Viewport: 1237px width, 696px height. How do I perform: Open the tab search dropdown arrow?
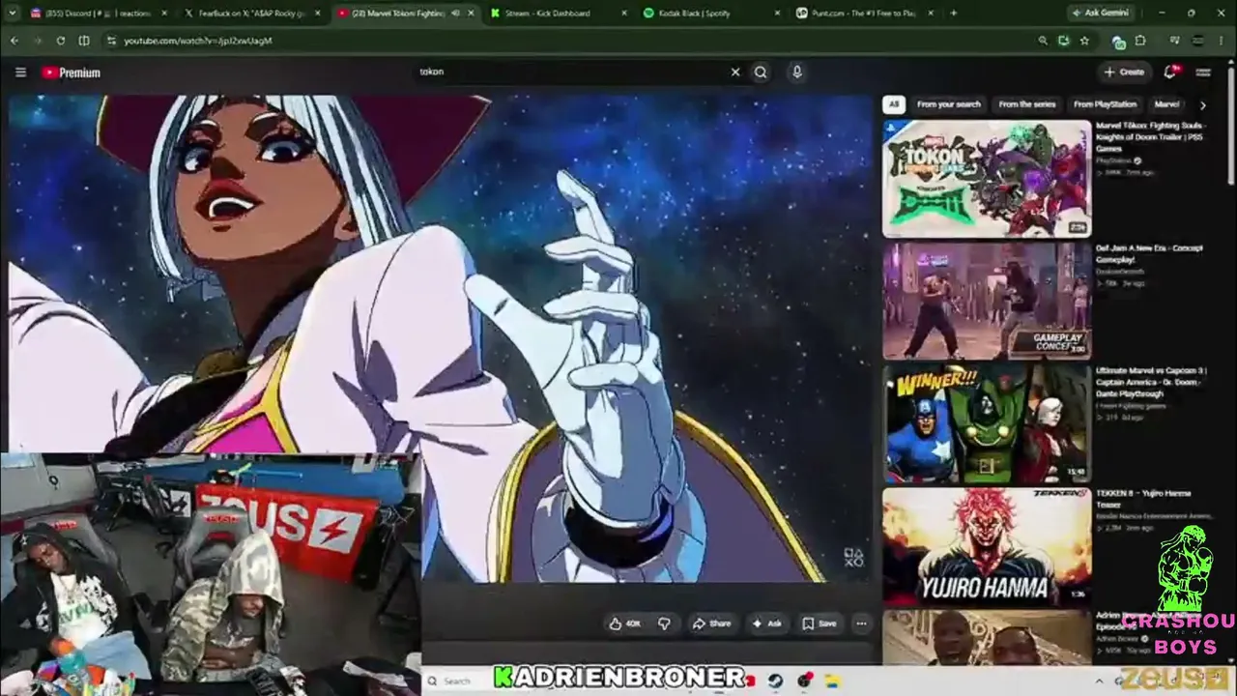[11, 13]
